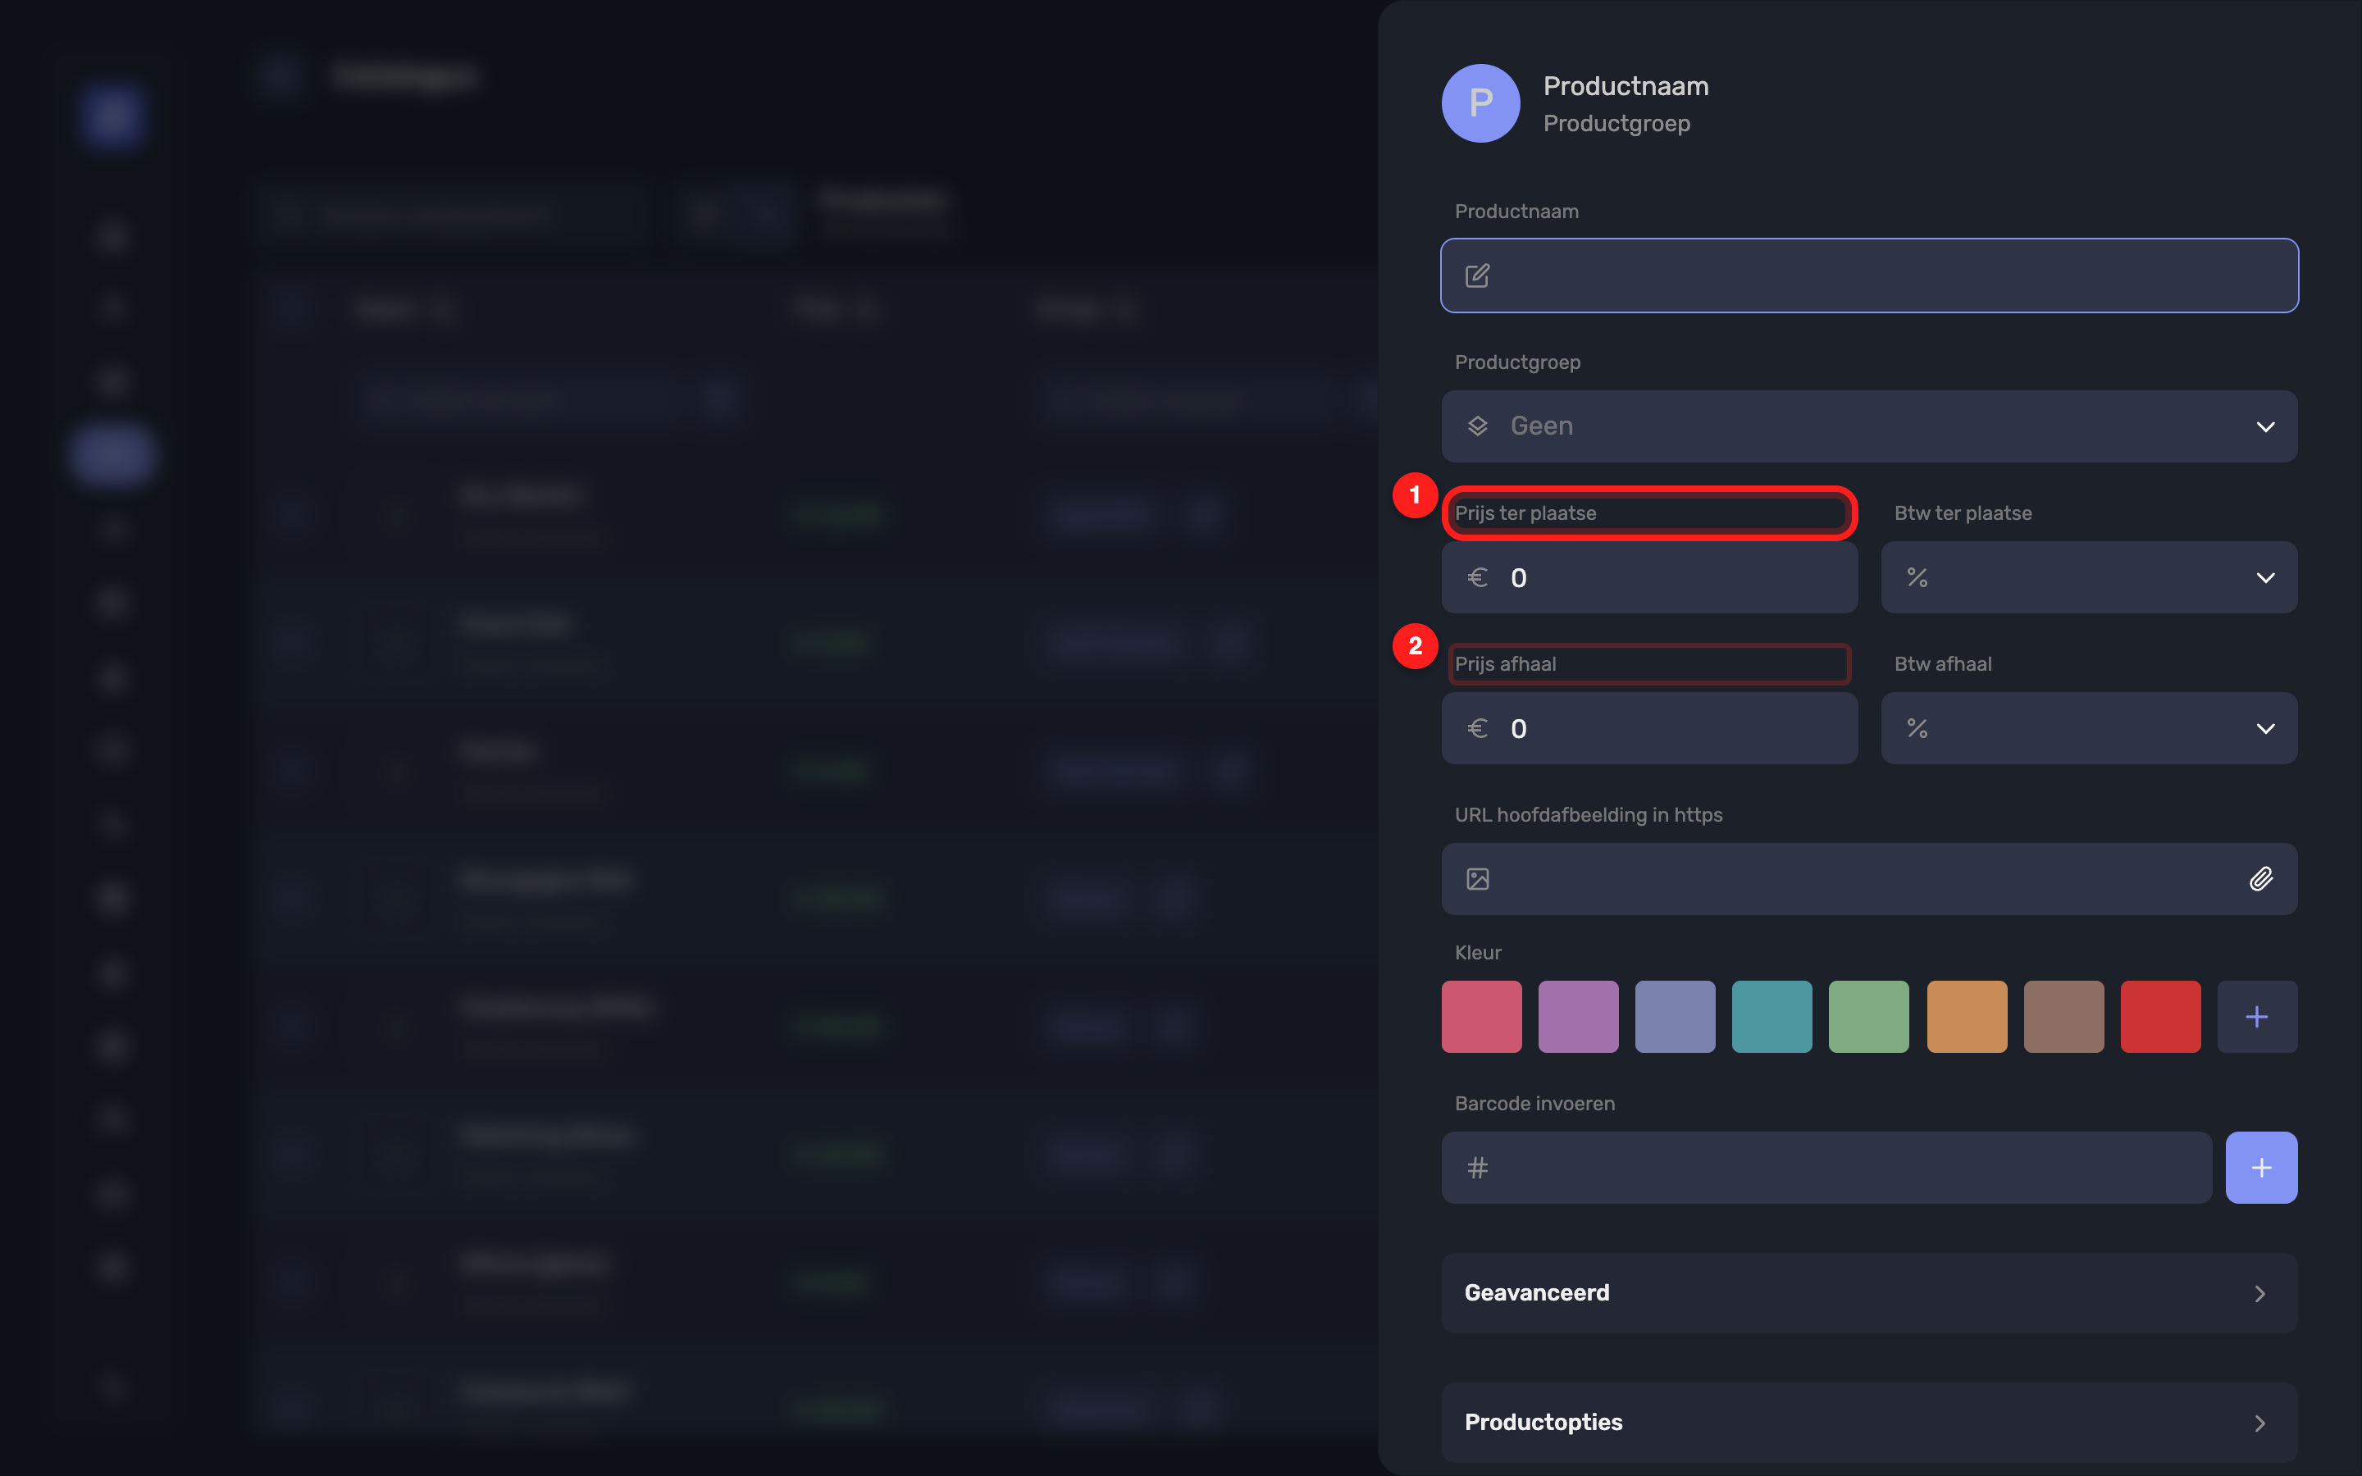Screen dimensions: 2362x1476
Task: Choose the bright red color swatch
Action: [x=2160, y=1016]
